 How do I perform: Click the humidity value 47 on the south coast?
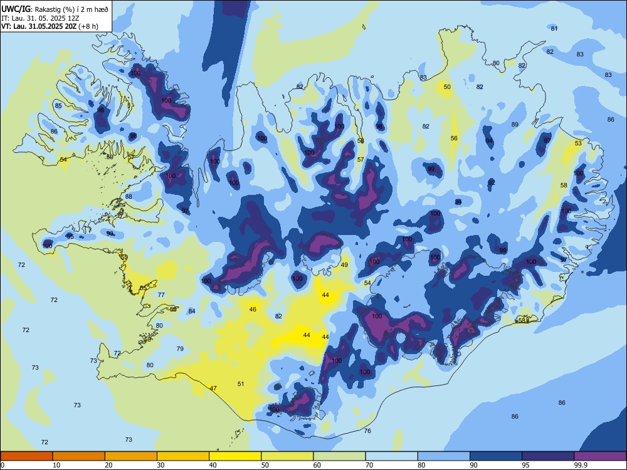click(x=213, y=389)
